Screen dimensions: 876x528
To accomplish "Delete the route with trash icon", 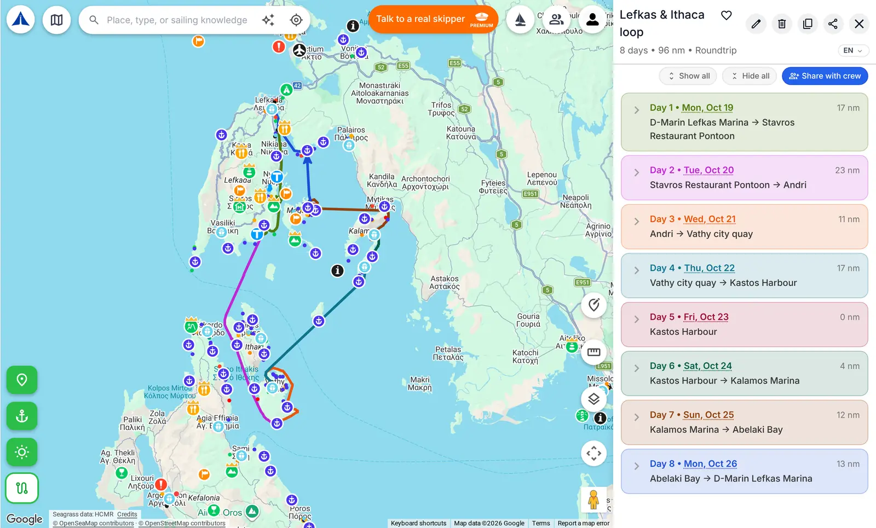I will click(782, 24).
